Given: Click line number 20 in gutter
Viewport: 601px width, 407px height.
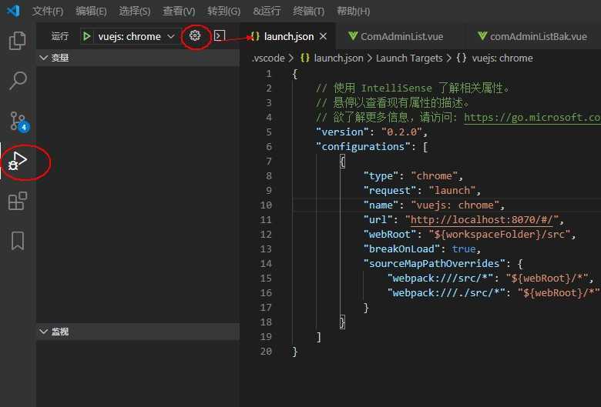Looking at the screenshot, I should coord(266,351).
